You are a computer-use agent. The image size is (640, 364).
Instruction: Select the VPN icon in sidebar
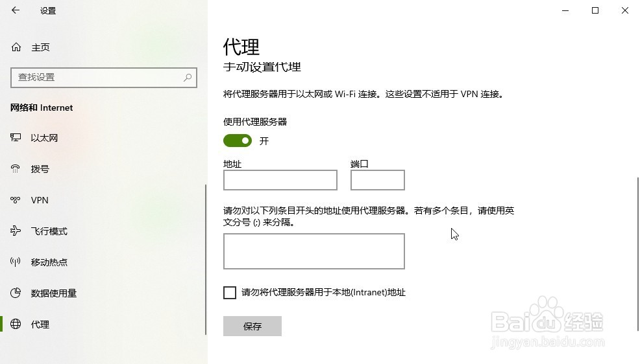16,200
